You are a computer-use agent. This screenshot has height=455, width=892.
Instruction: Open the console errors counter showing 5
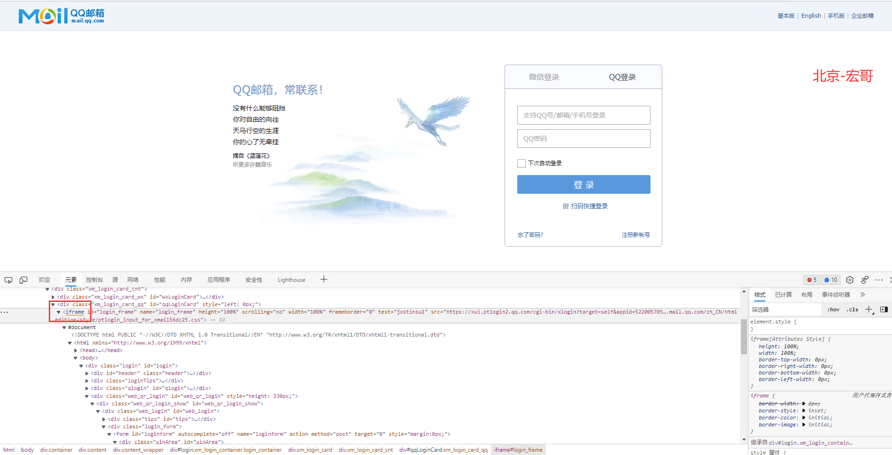811,279
